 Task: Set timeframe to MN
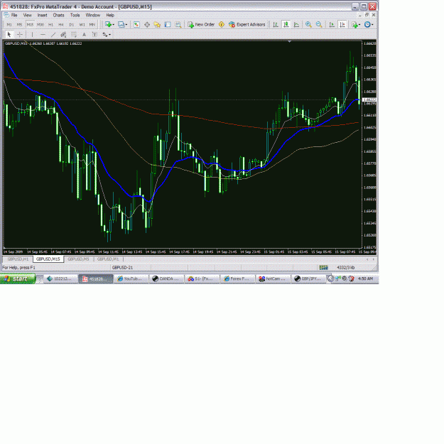pyautogui.click(x=92, y=25)
